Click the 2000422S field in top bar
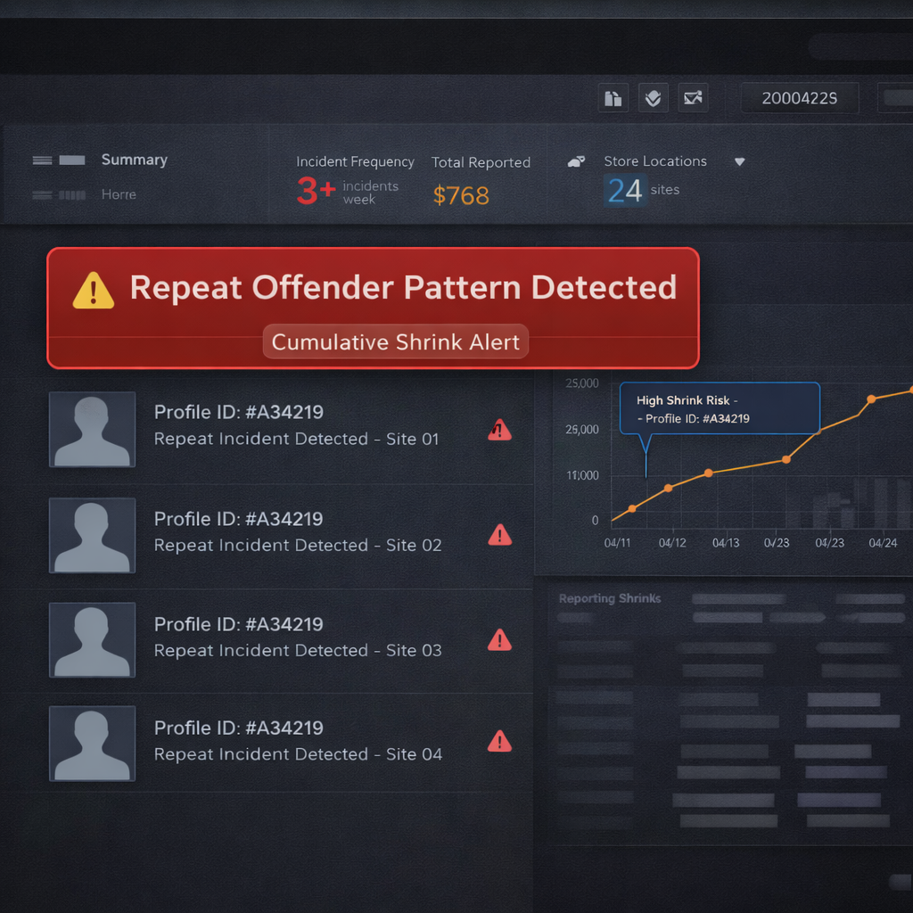913x913 pixels. tap(799, 98)
